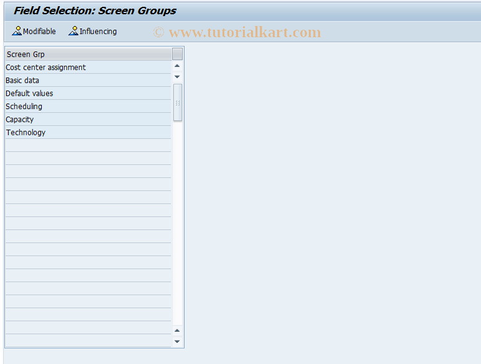481x364 pixels.
Task: Select the Basic data screen group
Action: tap(88, 81)
